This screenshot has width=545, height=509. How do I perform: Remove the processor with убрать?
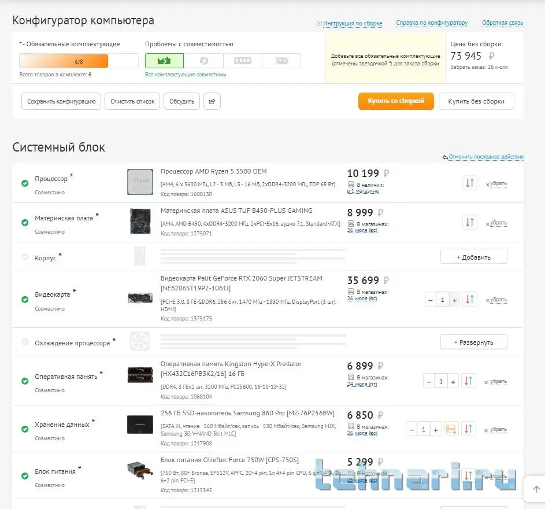coord(498,183)
